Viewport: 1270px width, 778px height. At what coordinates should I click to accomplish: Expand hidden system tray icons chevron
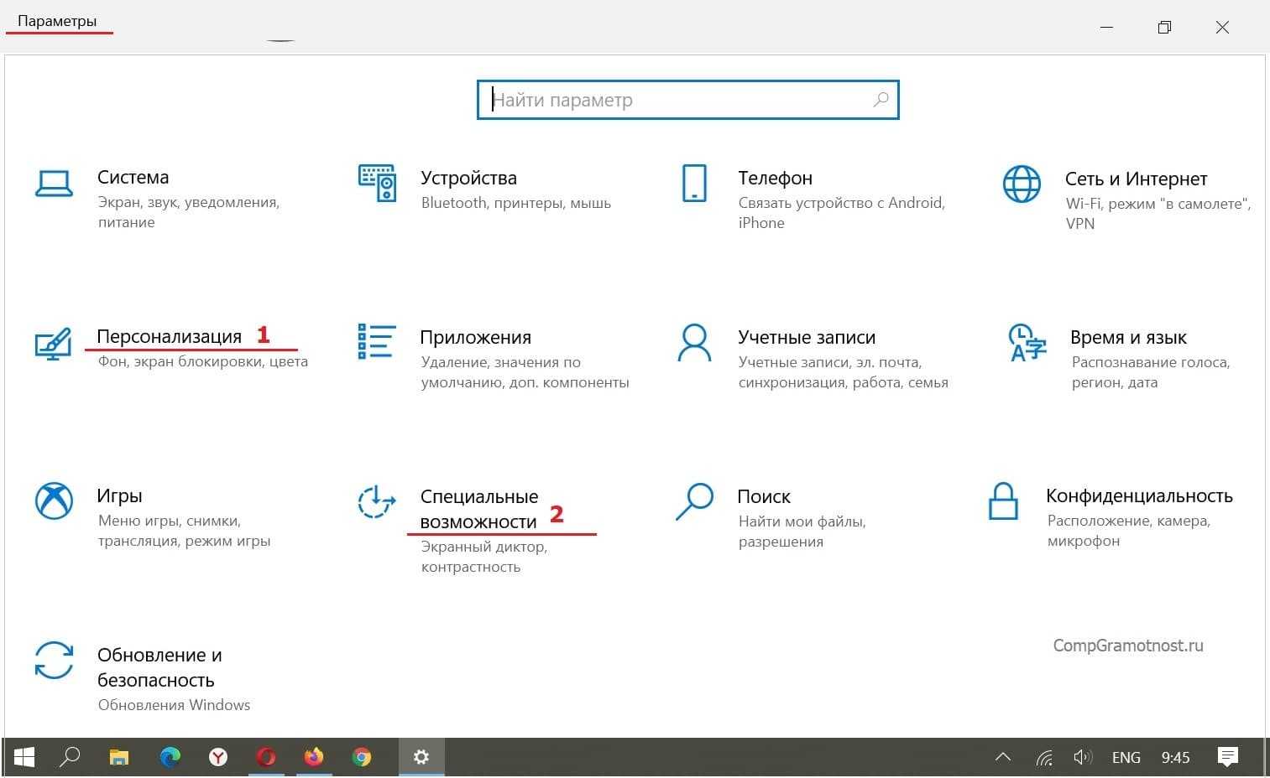1002,757
